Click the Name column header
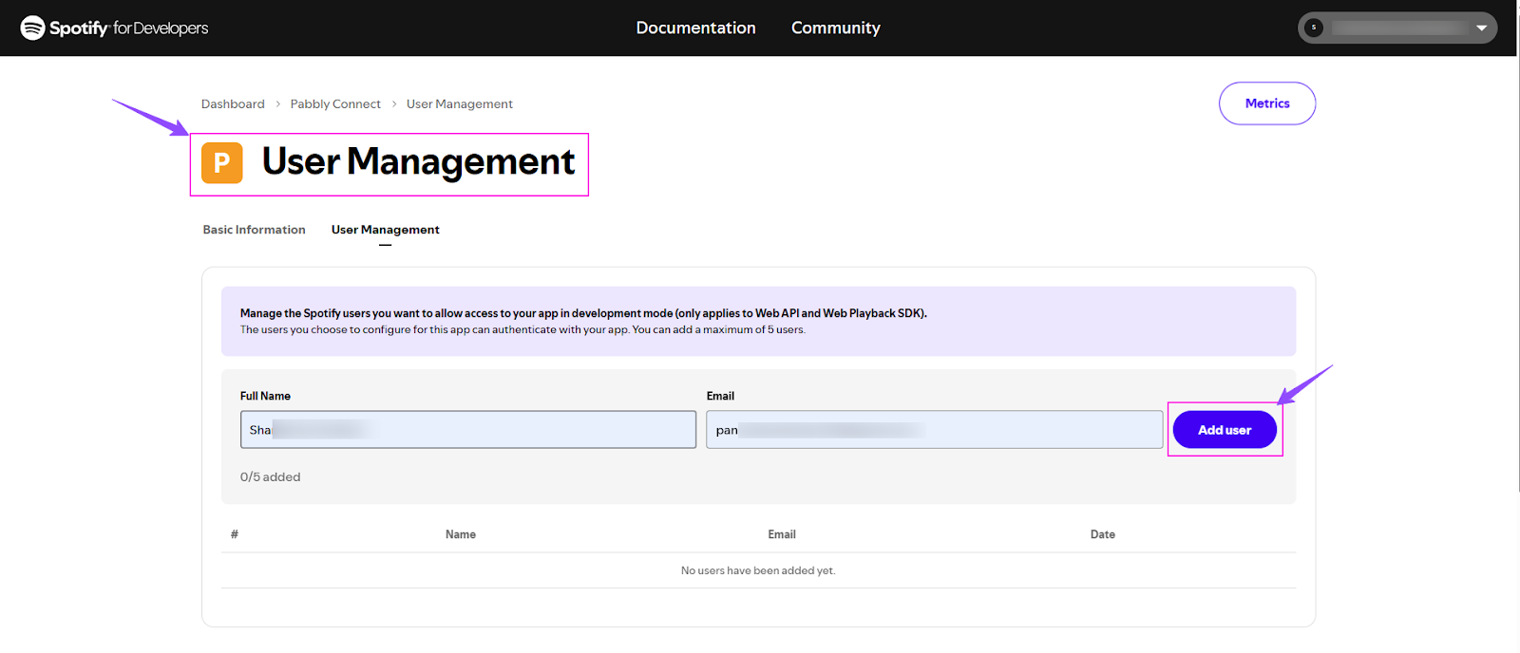The width and height of the screenshot is (1520, 653). click(461, 534)
